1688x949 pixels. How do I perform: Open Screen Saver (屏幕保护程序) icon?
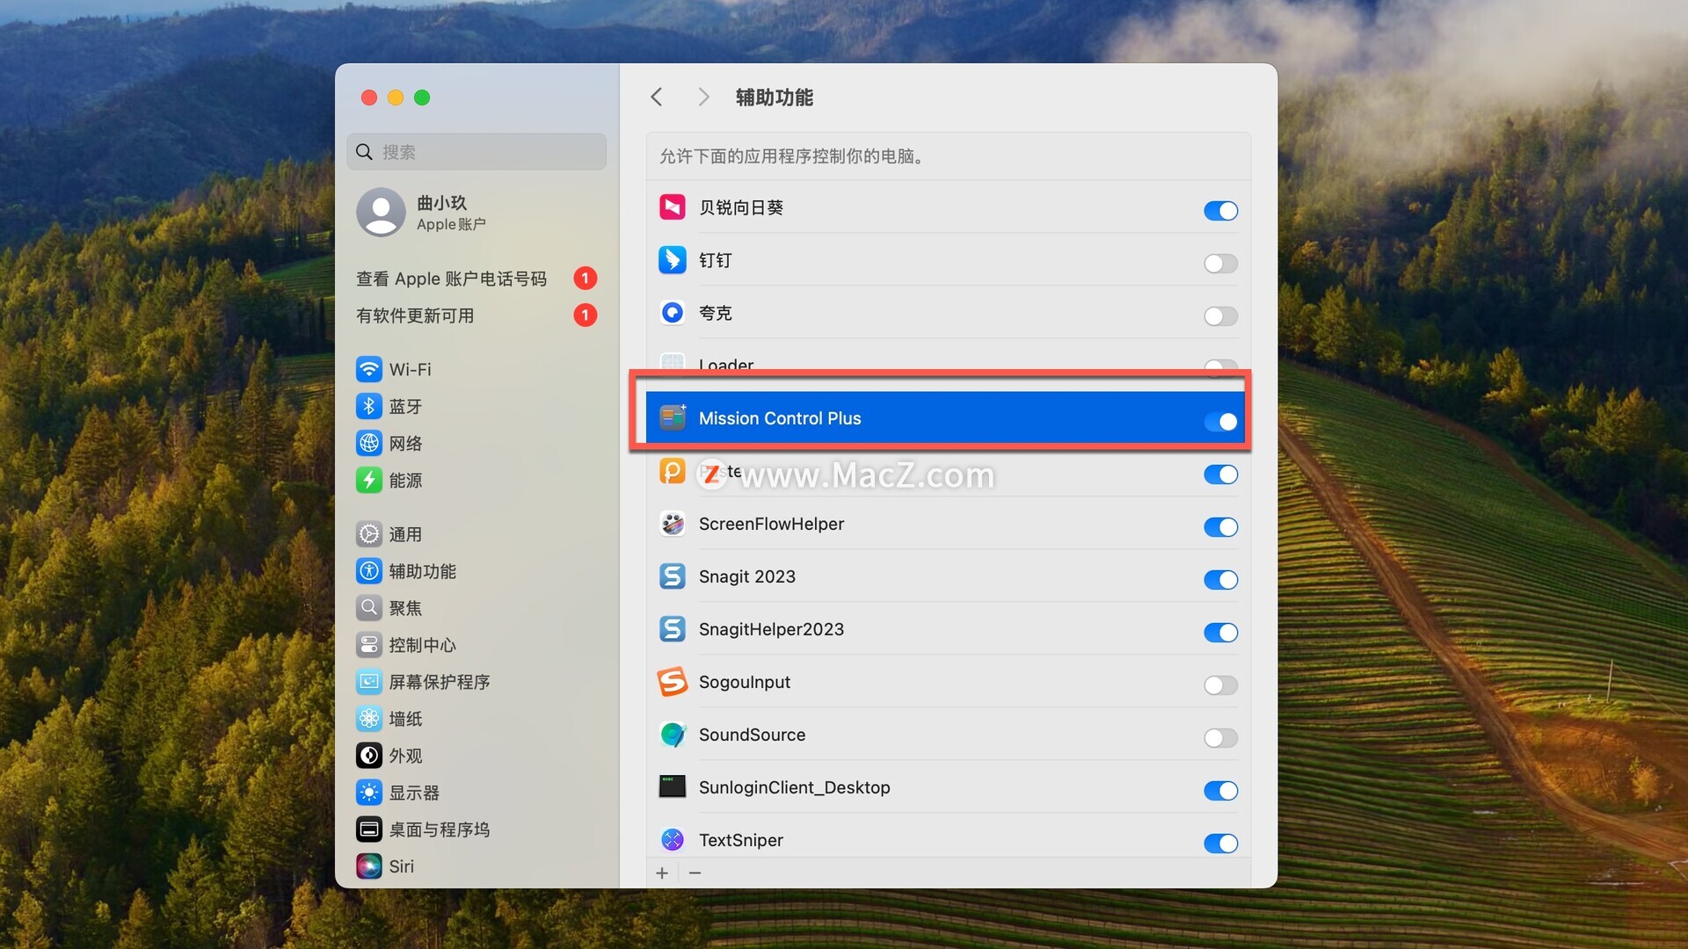coord(369,682)
